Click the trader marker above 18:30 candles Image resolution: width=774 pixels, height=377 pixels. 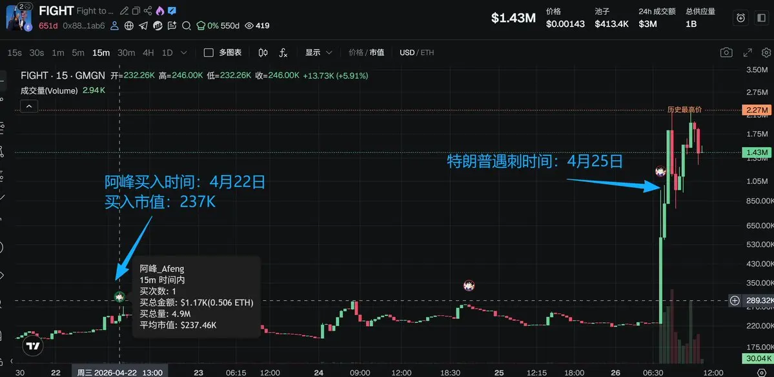click(469, 285)
